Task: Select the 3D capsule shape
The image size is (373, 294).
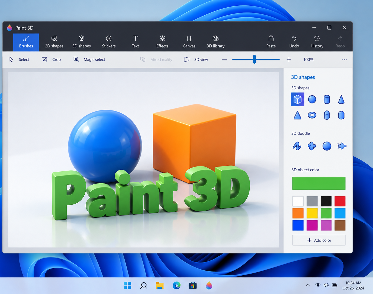Action: pyautogui.click(x=341, y=115)
